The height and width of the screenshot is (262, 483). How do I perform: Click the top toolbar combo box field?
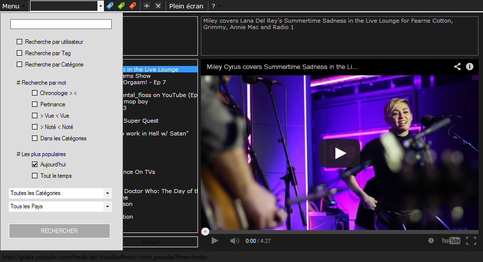[x=64, y=6]
